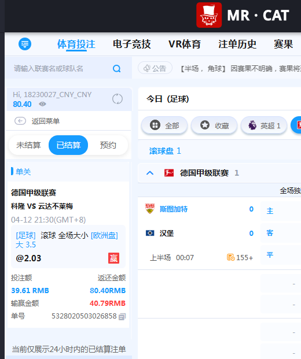Open the blue hamburger menu icon

(25, 44)
